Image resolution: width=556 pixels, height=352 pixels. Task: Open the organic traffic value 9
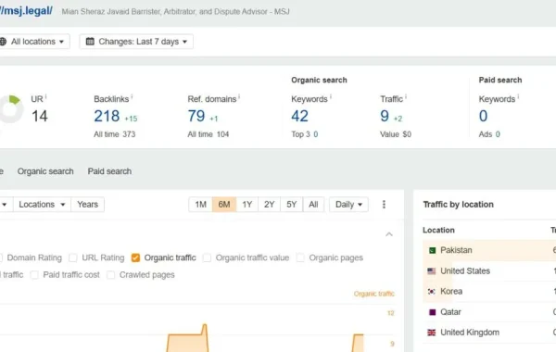(385, 116)
